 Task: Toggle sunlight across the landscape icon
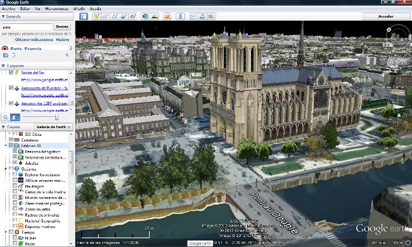coord(155,16)
